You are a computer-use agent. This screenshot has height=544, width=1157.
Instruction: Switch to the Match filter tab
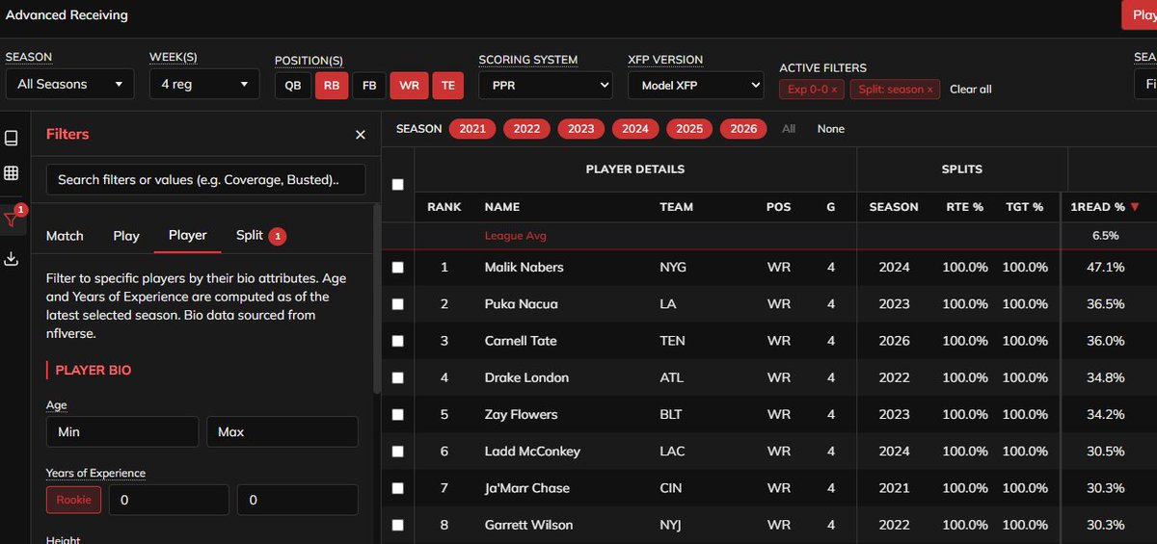click(65, 235)
